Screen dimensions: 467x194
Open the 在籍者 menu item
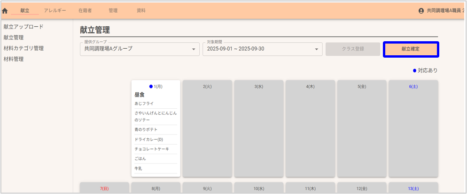(x=85, y=10)
